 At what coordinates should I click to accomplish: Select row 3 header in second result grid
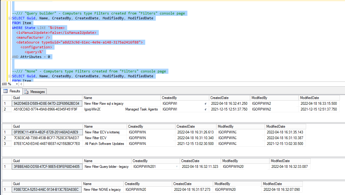[7, 144]
